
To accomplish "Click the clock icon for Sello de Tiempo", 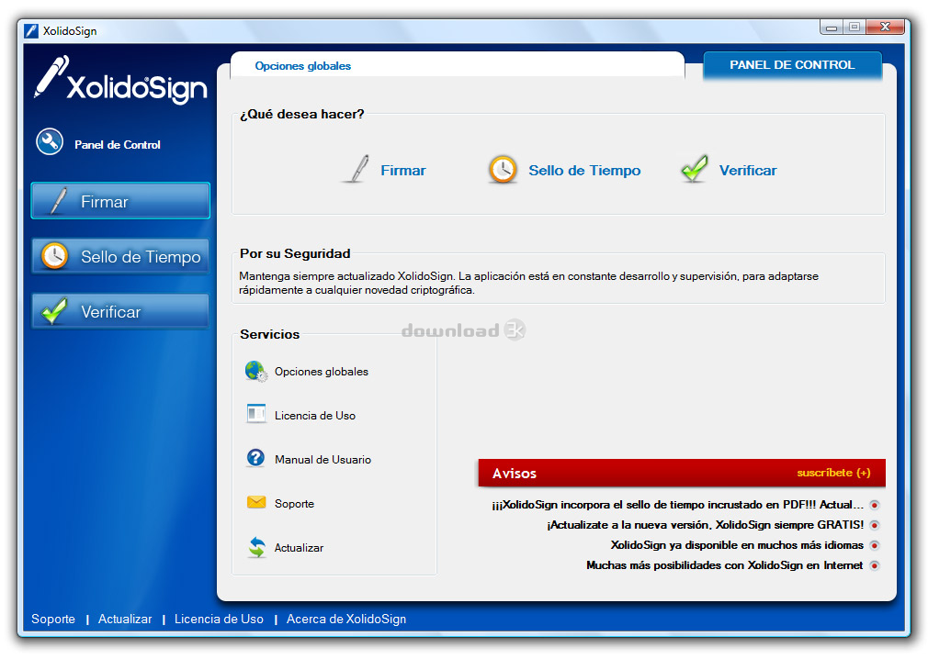I will click(503, 170).
